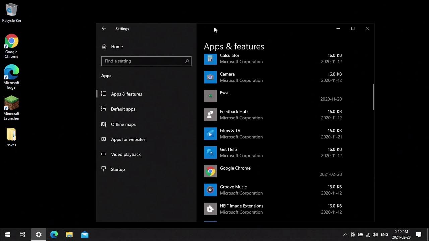The image size is (429, 241).
Task: Click the Excel app icon
Action: point(210,96)
